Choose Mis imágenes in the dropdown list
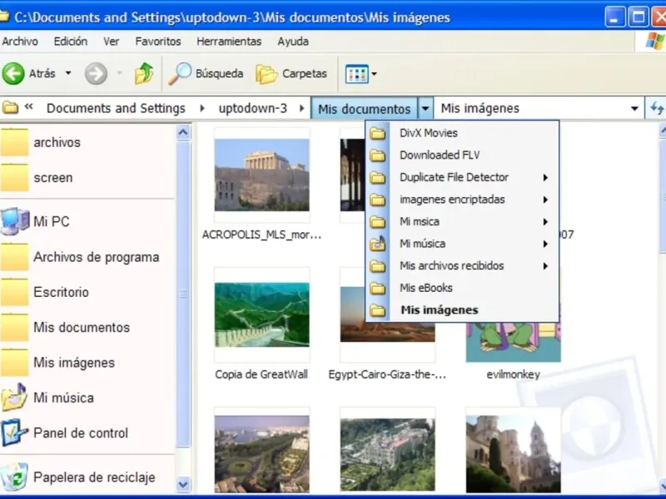Viewport: 666px width, 499px height. (462, 310)
